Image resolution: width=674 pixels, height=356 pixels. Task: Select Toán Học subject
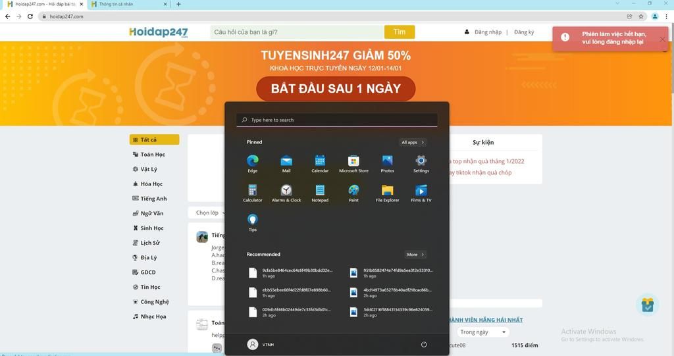(x=149, y=155)
